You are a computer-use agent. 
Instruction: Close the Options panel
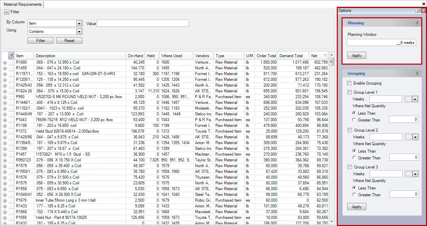pos(423,11)
